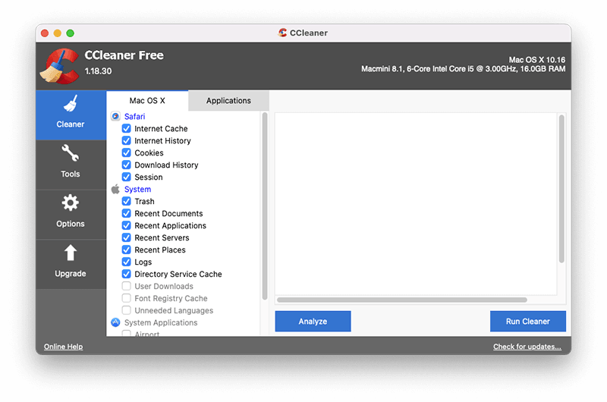The height and width of the screenshot is (402, 607).
Task: Uncheck the Logs checkbox
Action: click(x=126, y=262)
